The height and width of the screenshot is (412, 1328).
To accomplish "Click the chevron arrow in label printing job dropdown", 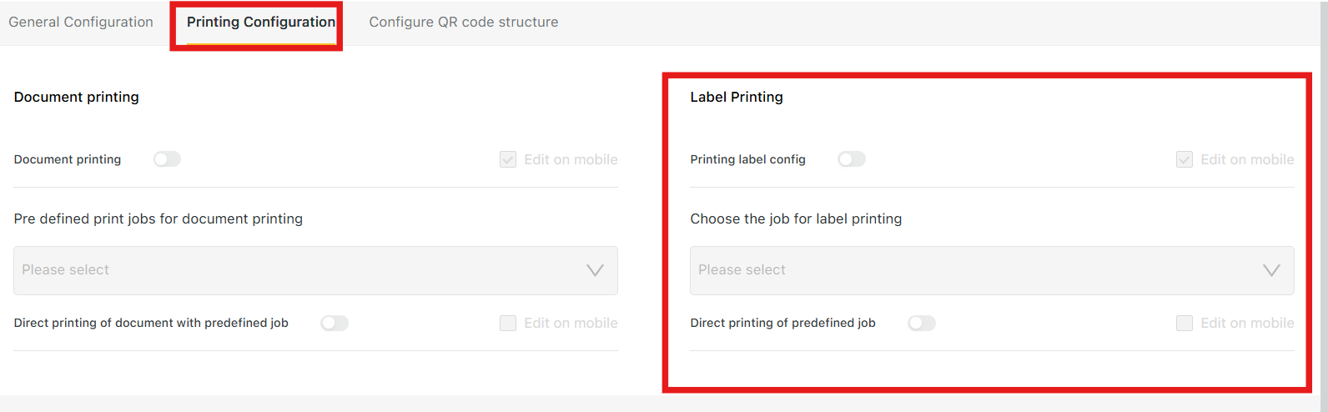I will 1271,270.
